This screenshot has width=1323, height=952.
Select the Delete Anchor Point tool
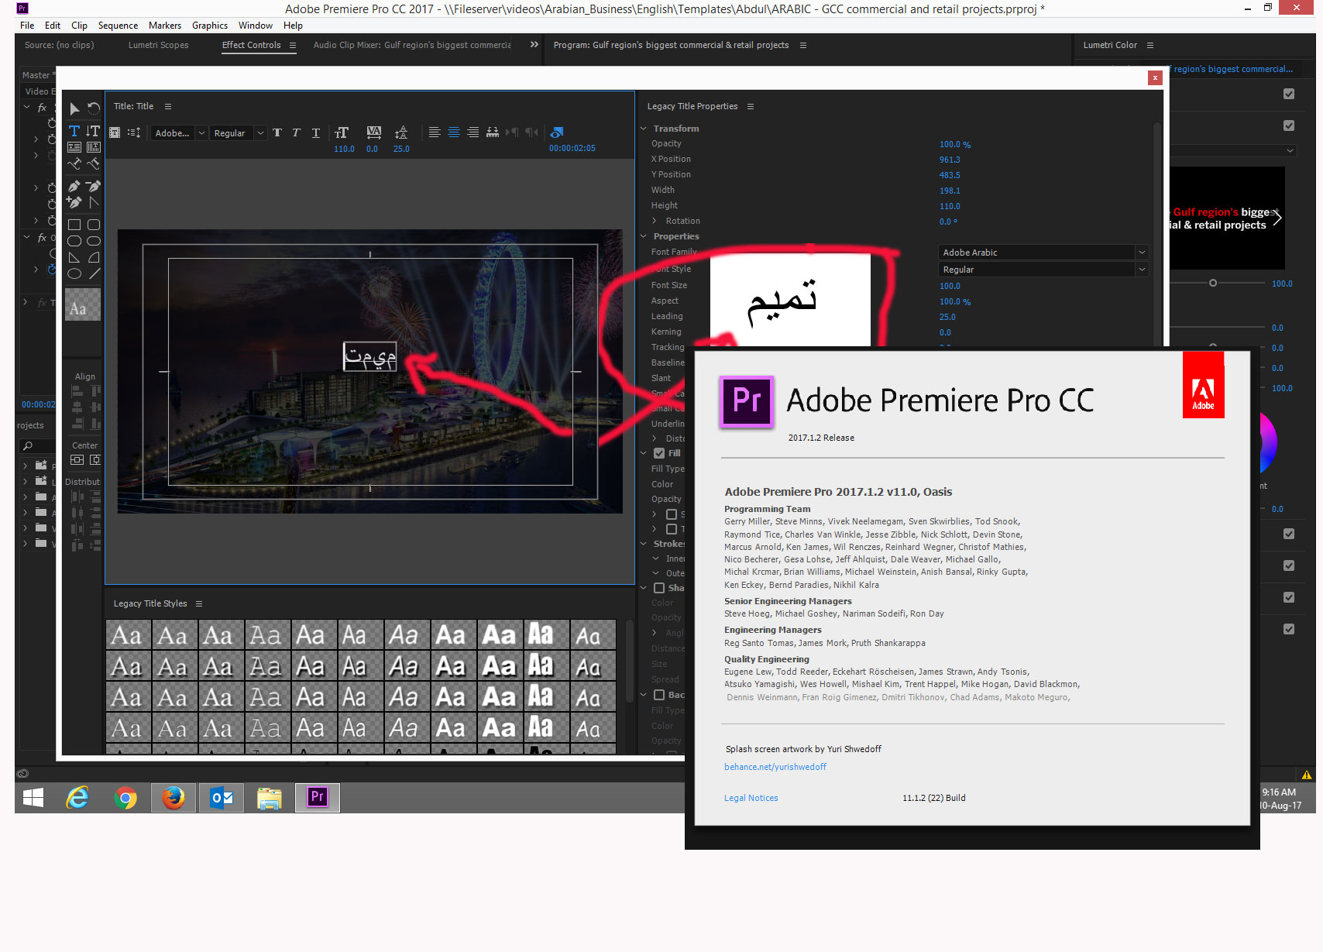point(94,186)
